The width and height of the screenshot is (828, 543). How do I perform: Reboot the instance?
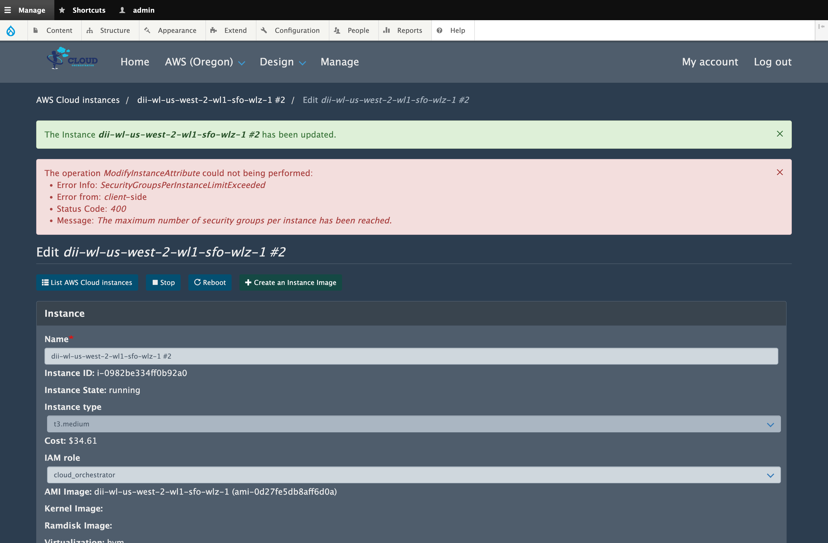coord(210,282)
